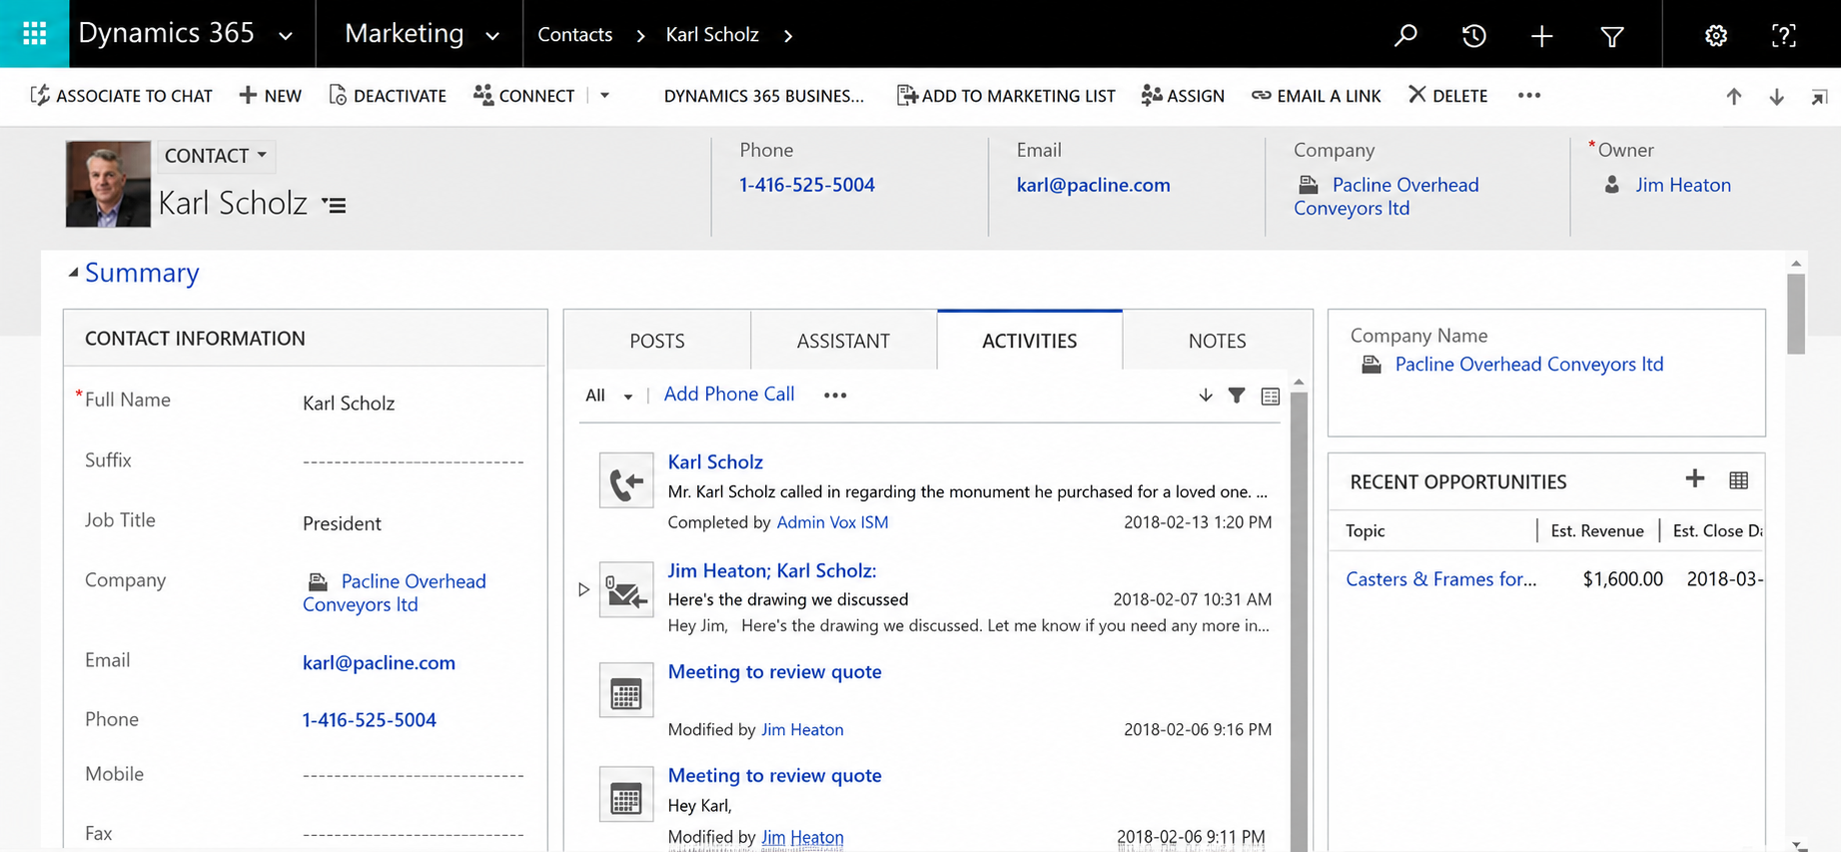
Task: Click Karl Scholz in the breadcrumb
Action: 712,35
